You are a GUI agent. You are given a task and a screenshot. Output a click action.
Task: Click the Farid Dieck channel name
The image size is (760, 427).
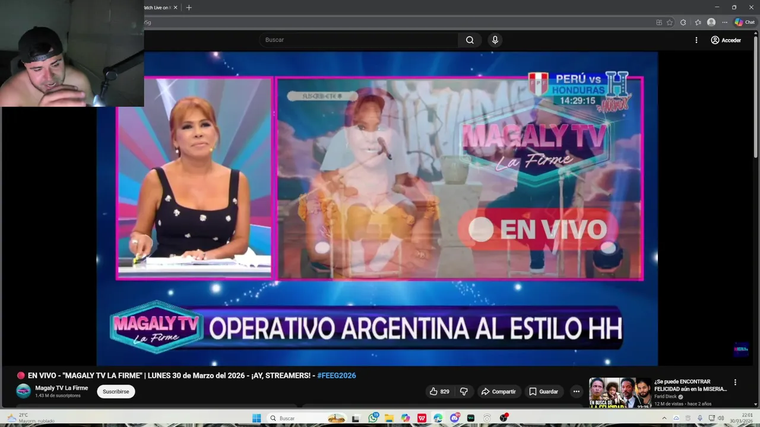tap(666, 397)
